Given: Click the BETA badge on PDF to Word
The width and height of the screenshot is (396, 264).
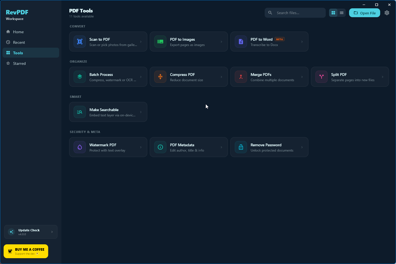Looking at the screenshot, I should coord(279,39).
